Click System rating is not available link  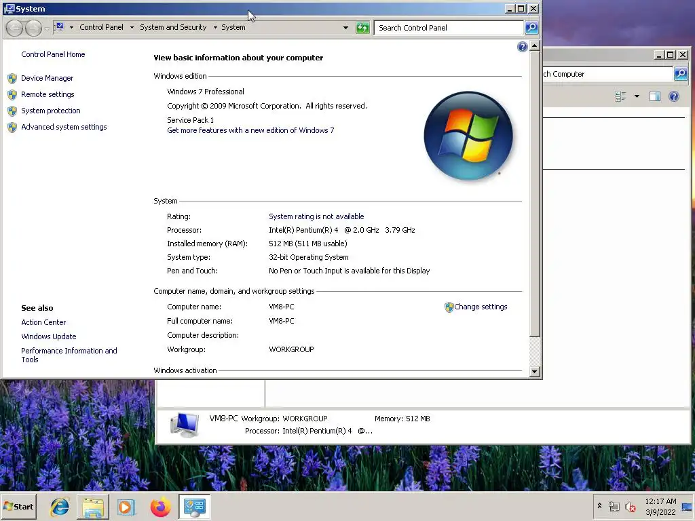click(x=316, y=216)
